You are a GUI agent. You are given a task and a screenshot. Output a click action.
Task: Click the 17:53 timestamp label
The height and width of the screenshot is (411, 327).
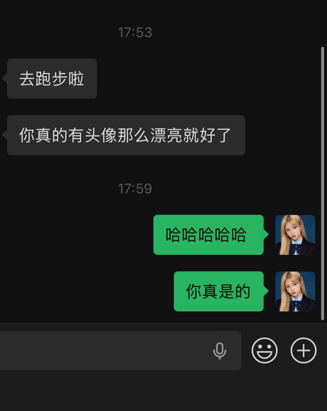click(x=135, y=33)
